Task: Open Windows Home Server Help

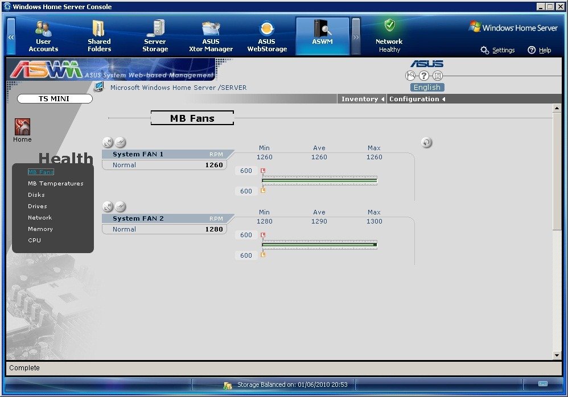Action: tap(540, 50)
